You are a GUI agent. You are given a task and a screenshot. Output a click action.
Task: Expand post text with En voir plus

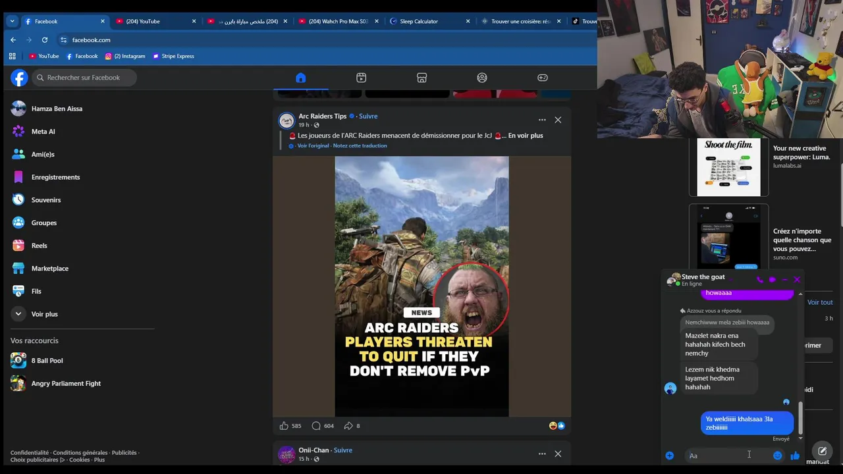pos(526,136)
